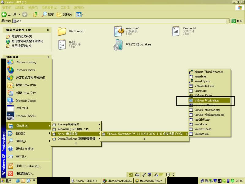Select the UAC Control folder
The width and height of the screenshot is (245, 184).
pos(71,31)
